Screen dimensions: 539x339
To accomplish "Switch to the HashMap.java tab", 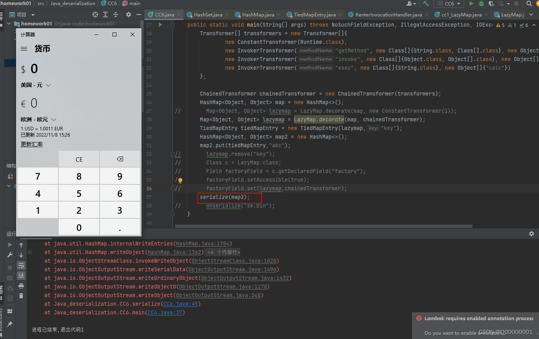I will (258, 14).
